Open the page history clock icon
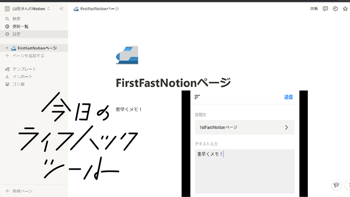The width and height of the screenshot is (350, 197). click(335, 9)
